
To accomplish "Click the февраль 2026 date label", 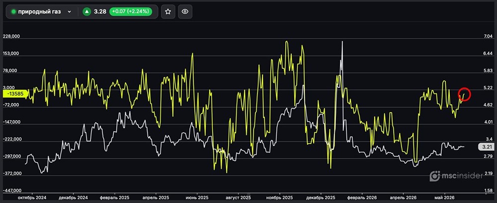I will click(x=362, y=198).
